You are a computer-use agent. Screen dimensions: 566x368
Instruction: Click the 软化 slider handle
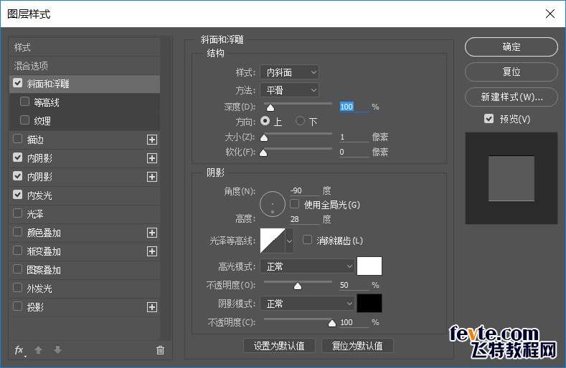[x=263, y=153]
